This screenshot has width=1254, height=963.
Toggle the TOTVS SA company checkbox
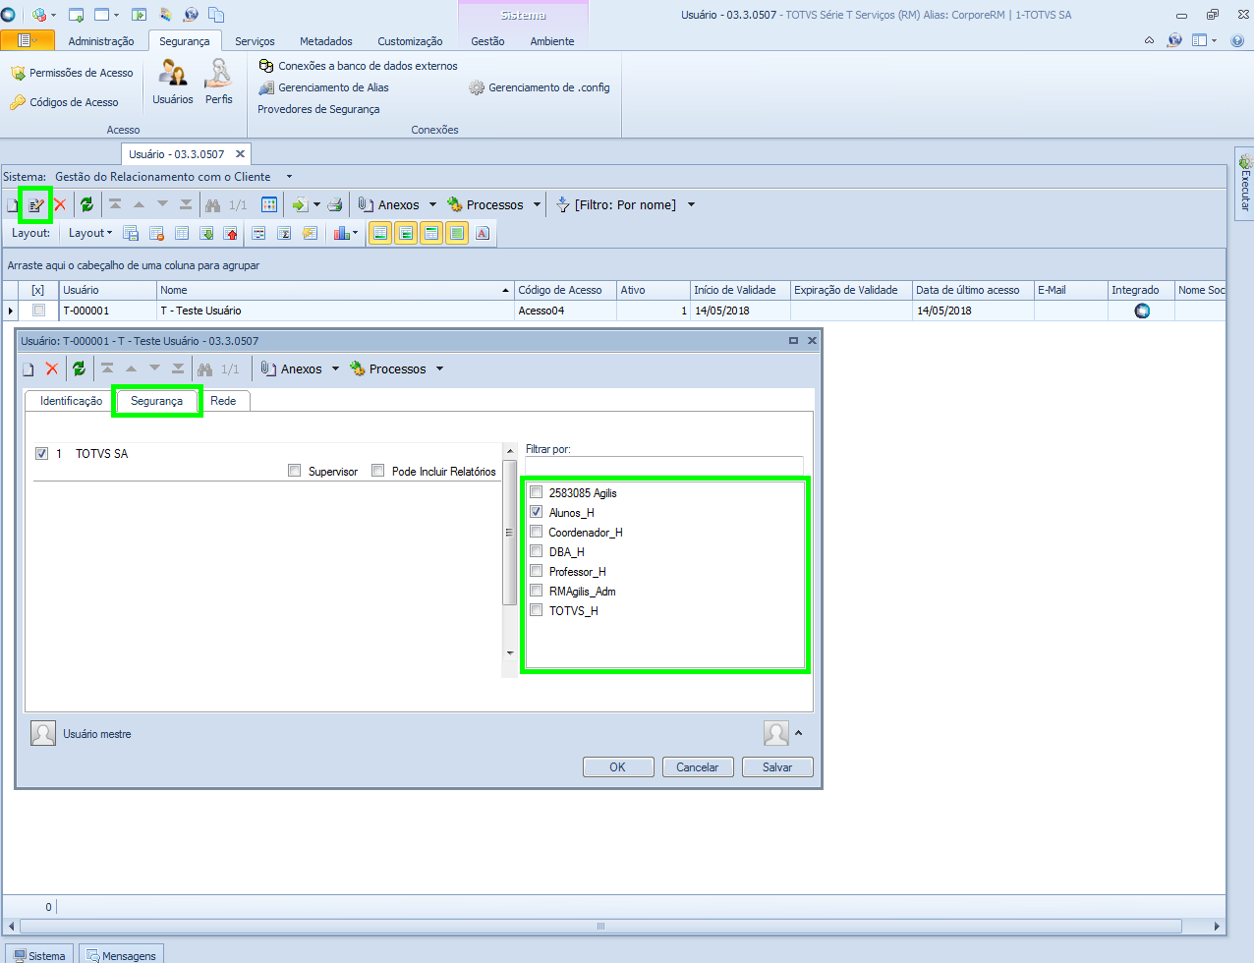(41, 453)
